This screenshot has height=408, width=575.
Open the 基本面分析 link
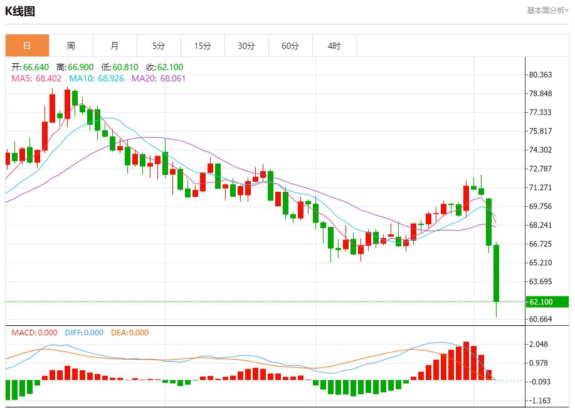(x=547, y=11)
